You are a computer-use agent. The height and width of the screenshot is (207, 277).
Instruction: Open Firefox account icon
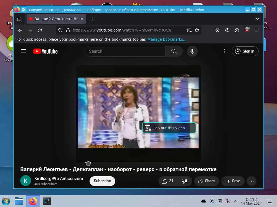click(x=227, y=30)
